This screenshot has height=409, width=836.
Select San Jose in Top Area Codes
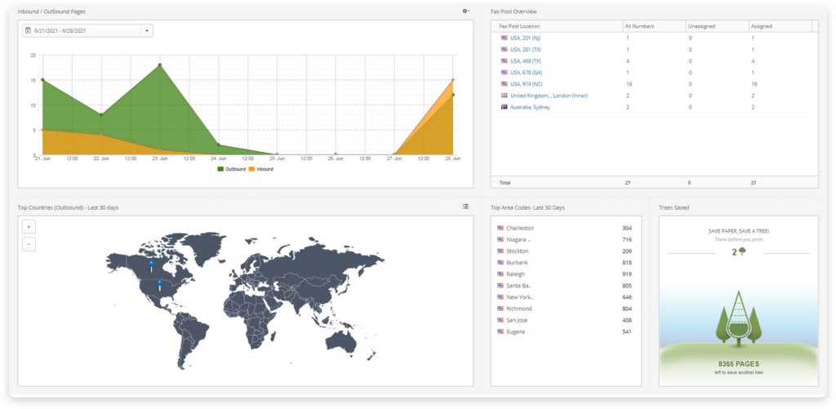[x=517, y=321]
